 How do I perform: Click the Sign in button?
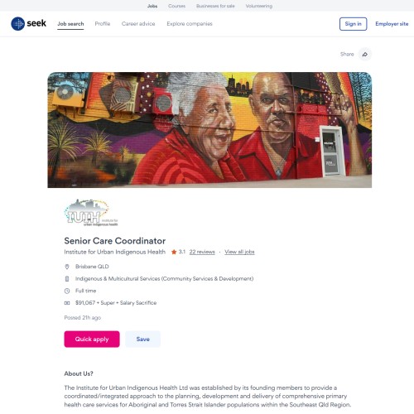tap(353, 24)
